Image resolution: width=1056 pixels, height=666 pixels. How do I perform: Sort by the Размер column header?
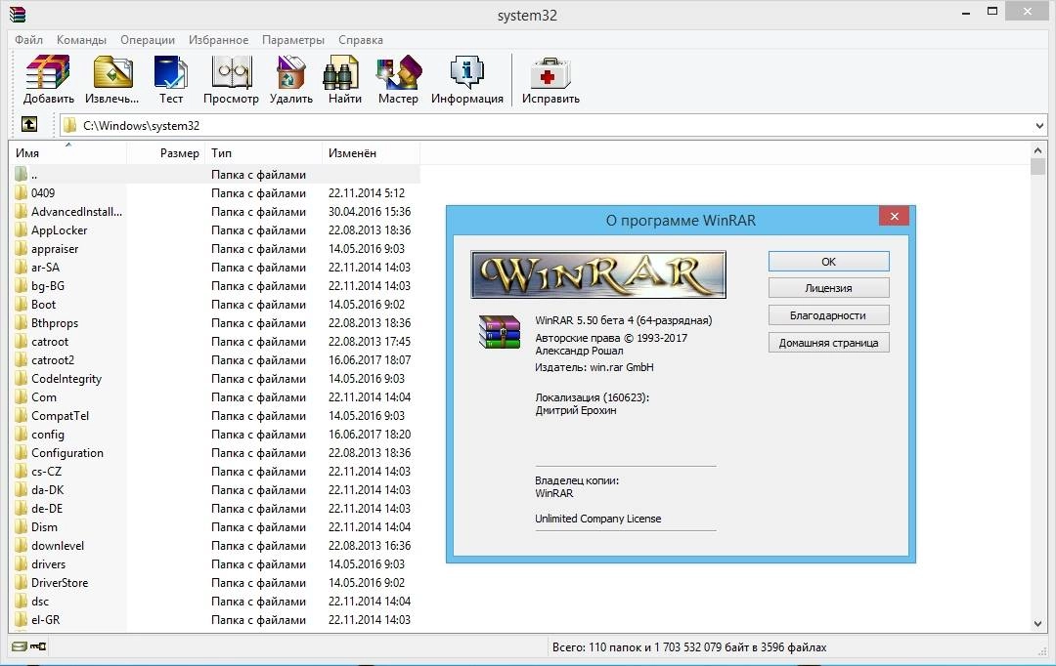pos(165,152)
